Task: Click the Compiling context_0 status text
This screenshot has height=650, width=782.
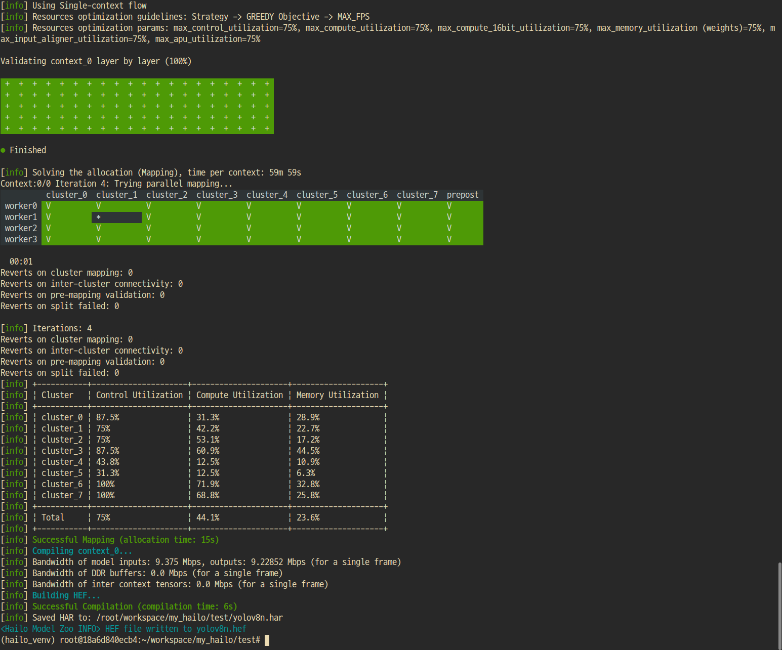Action: 82,551
